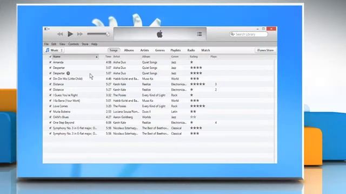The image size is (346, 194).
Task: Click the Previous track rewind button
Action: (x=60, y=34)
